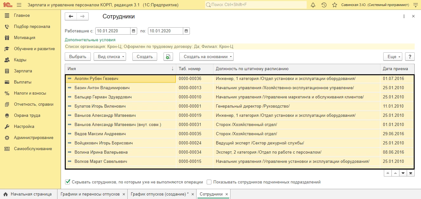Expand the Вид списка dropdown
Viewport: 421px width, 199px height.
point(110,56)
